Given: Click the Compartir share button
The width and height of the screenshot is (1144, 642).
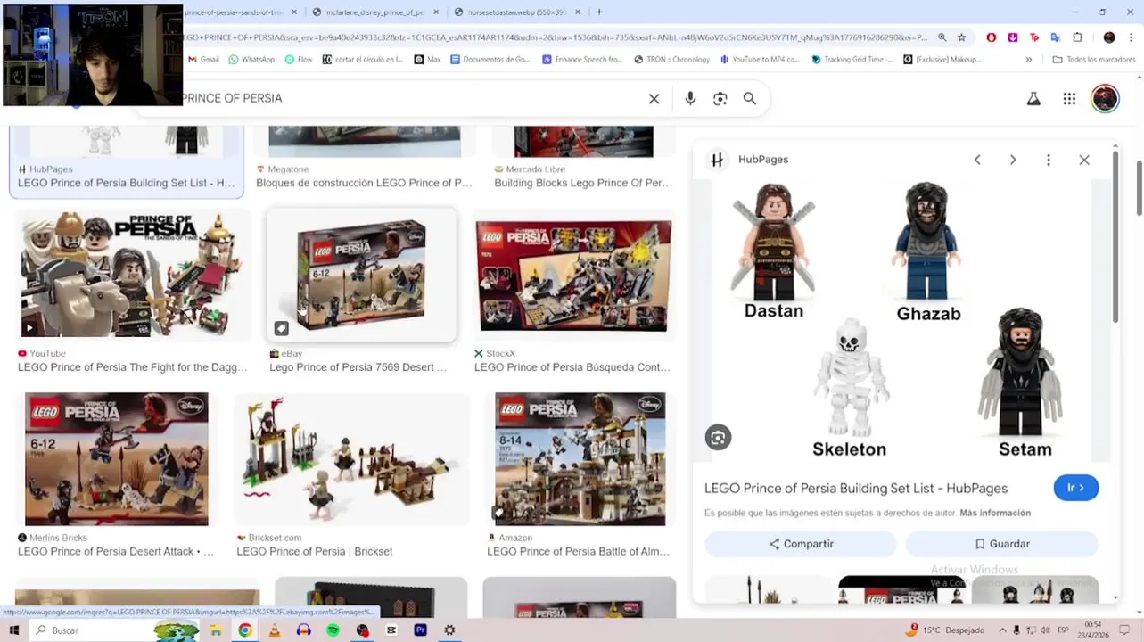Looking at the screenshot, I should (801, 544).
